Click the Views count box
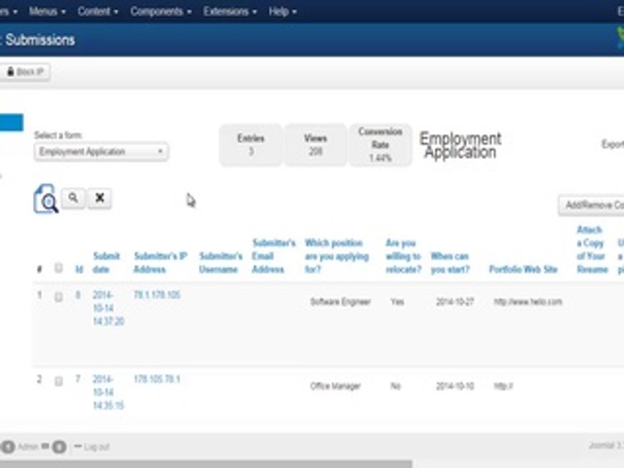Viewport: 624px width, 468px height. [x=315, y=145]
